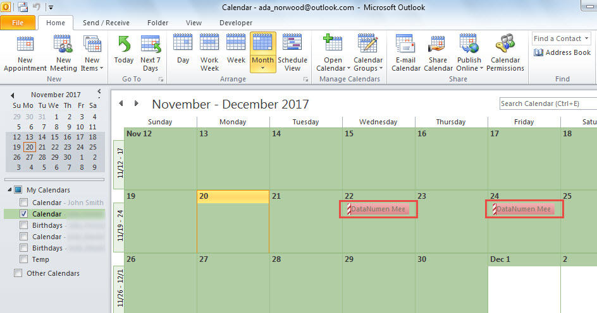Open the Address Book
Screen dimensions: 597x313
coord(562,52)
